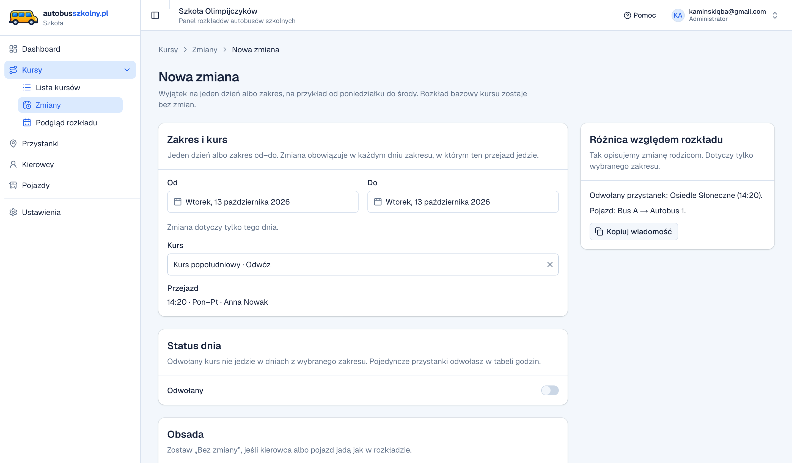This screenshot has height=463, width=792.
Task: Click the Zmiany calendar-clock icon
Action: (x=27, y=105)
